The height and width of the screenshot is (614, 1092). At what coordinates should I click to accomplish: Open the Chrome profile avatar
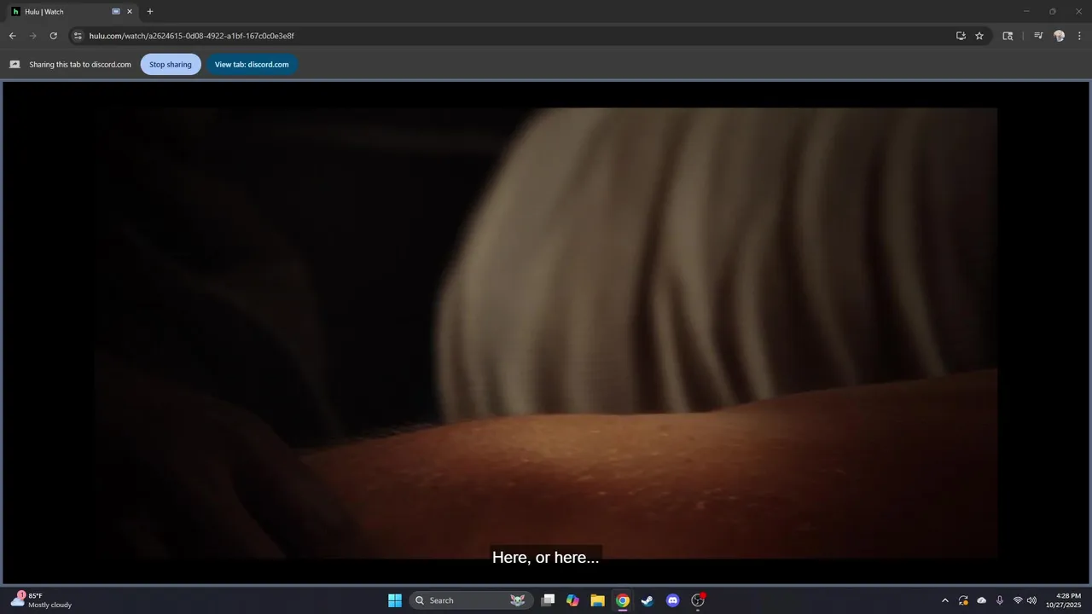[1059, 36]
